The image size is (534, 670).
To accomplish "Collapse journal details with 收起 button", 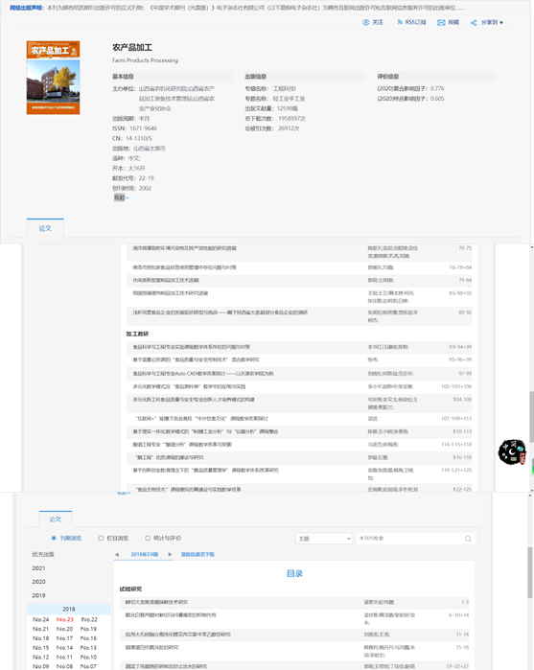I will (x=121, y=197).
